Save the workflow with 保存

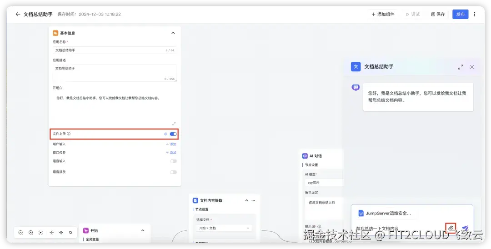click(438, 15)
